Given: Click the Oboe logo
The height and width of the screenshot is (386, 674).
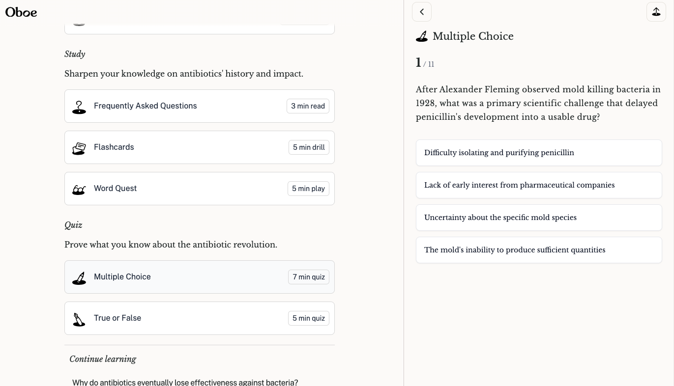Looking at the screenshot, I should (21, 12).
